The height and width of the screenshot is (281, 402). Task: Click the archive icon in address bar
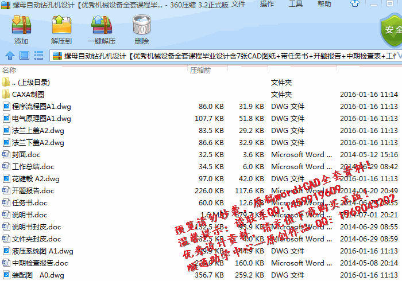(x=57, y=56)
